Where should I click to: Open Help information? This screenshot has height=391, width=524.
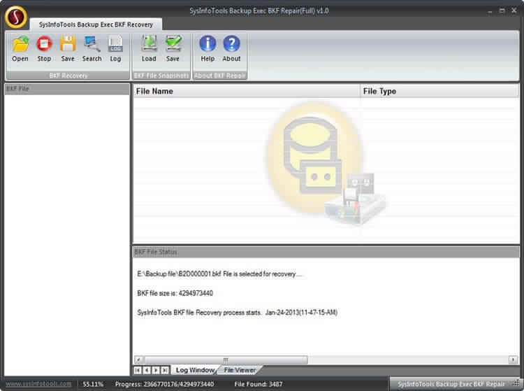pos(208,49)
